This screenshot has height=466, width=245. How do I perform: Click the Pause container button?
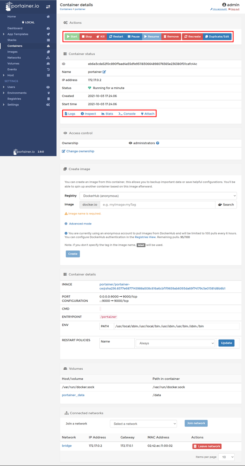click(134, 37)
